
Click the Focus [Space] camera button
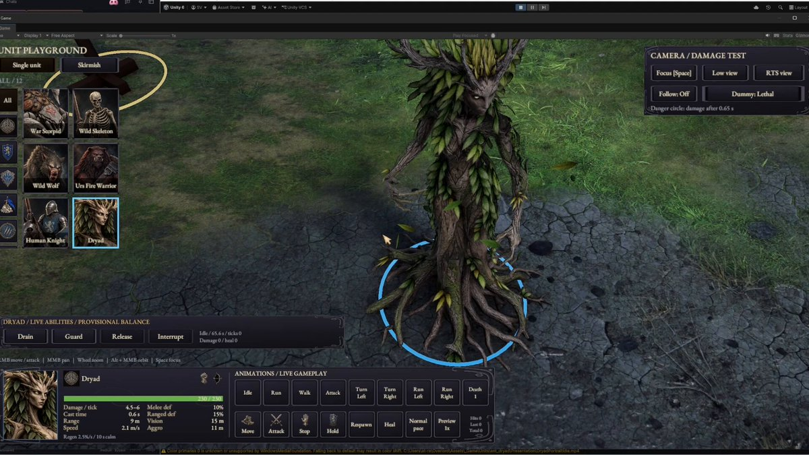point(674,73)
